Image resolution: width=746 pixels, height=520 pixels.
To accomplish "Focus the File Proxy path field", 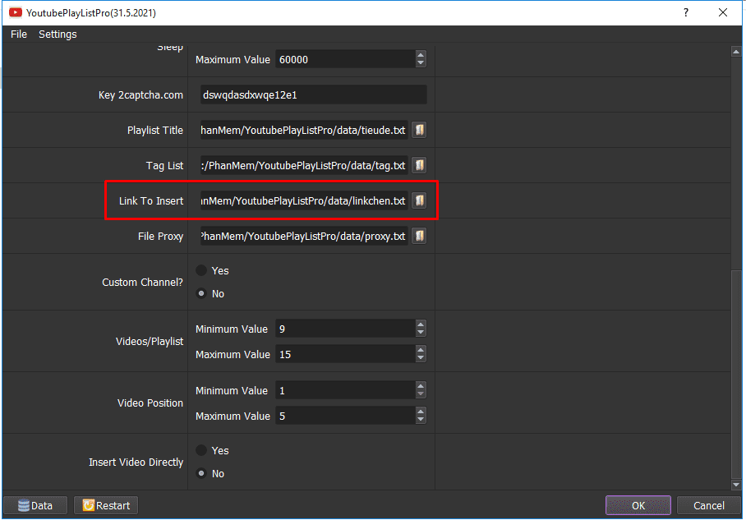I will 304,236.
